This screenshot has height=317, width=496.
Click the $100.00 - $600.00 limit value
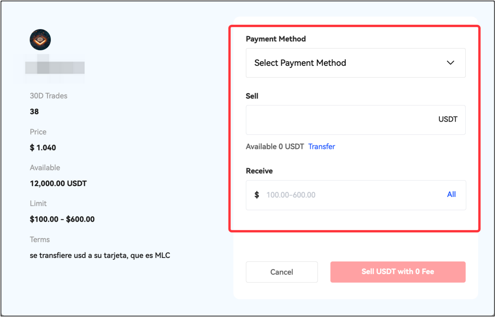pyautogui.click(x=62, y=219)
